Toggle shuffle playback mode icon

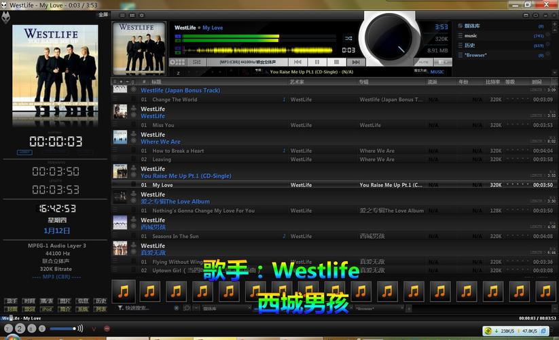pyautogui.click(x=348, y=38)
